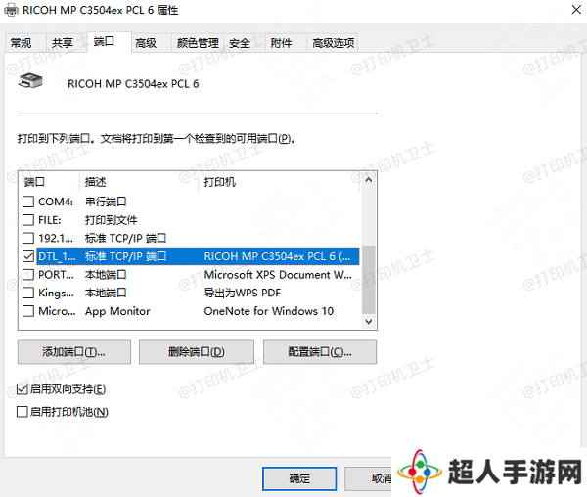Click the 配置端口 button

(320, 352)
